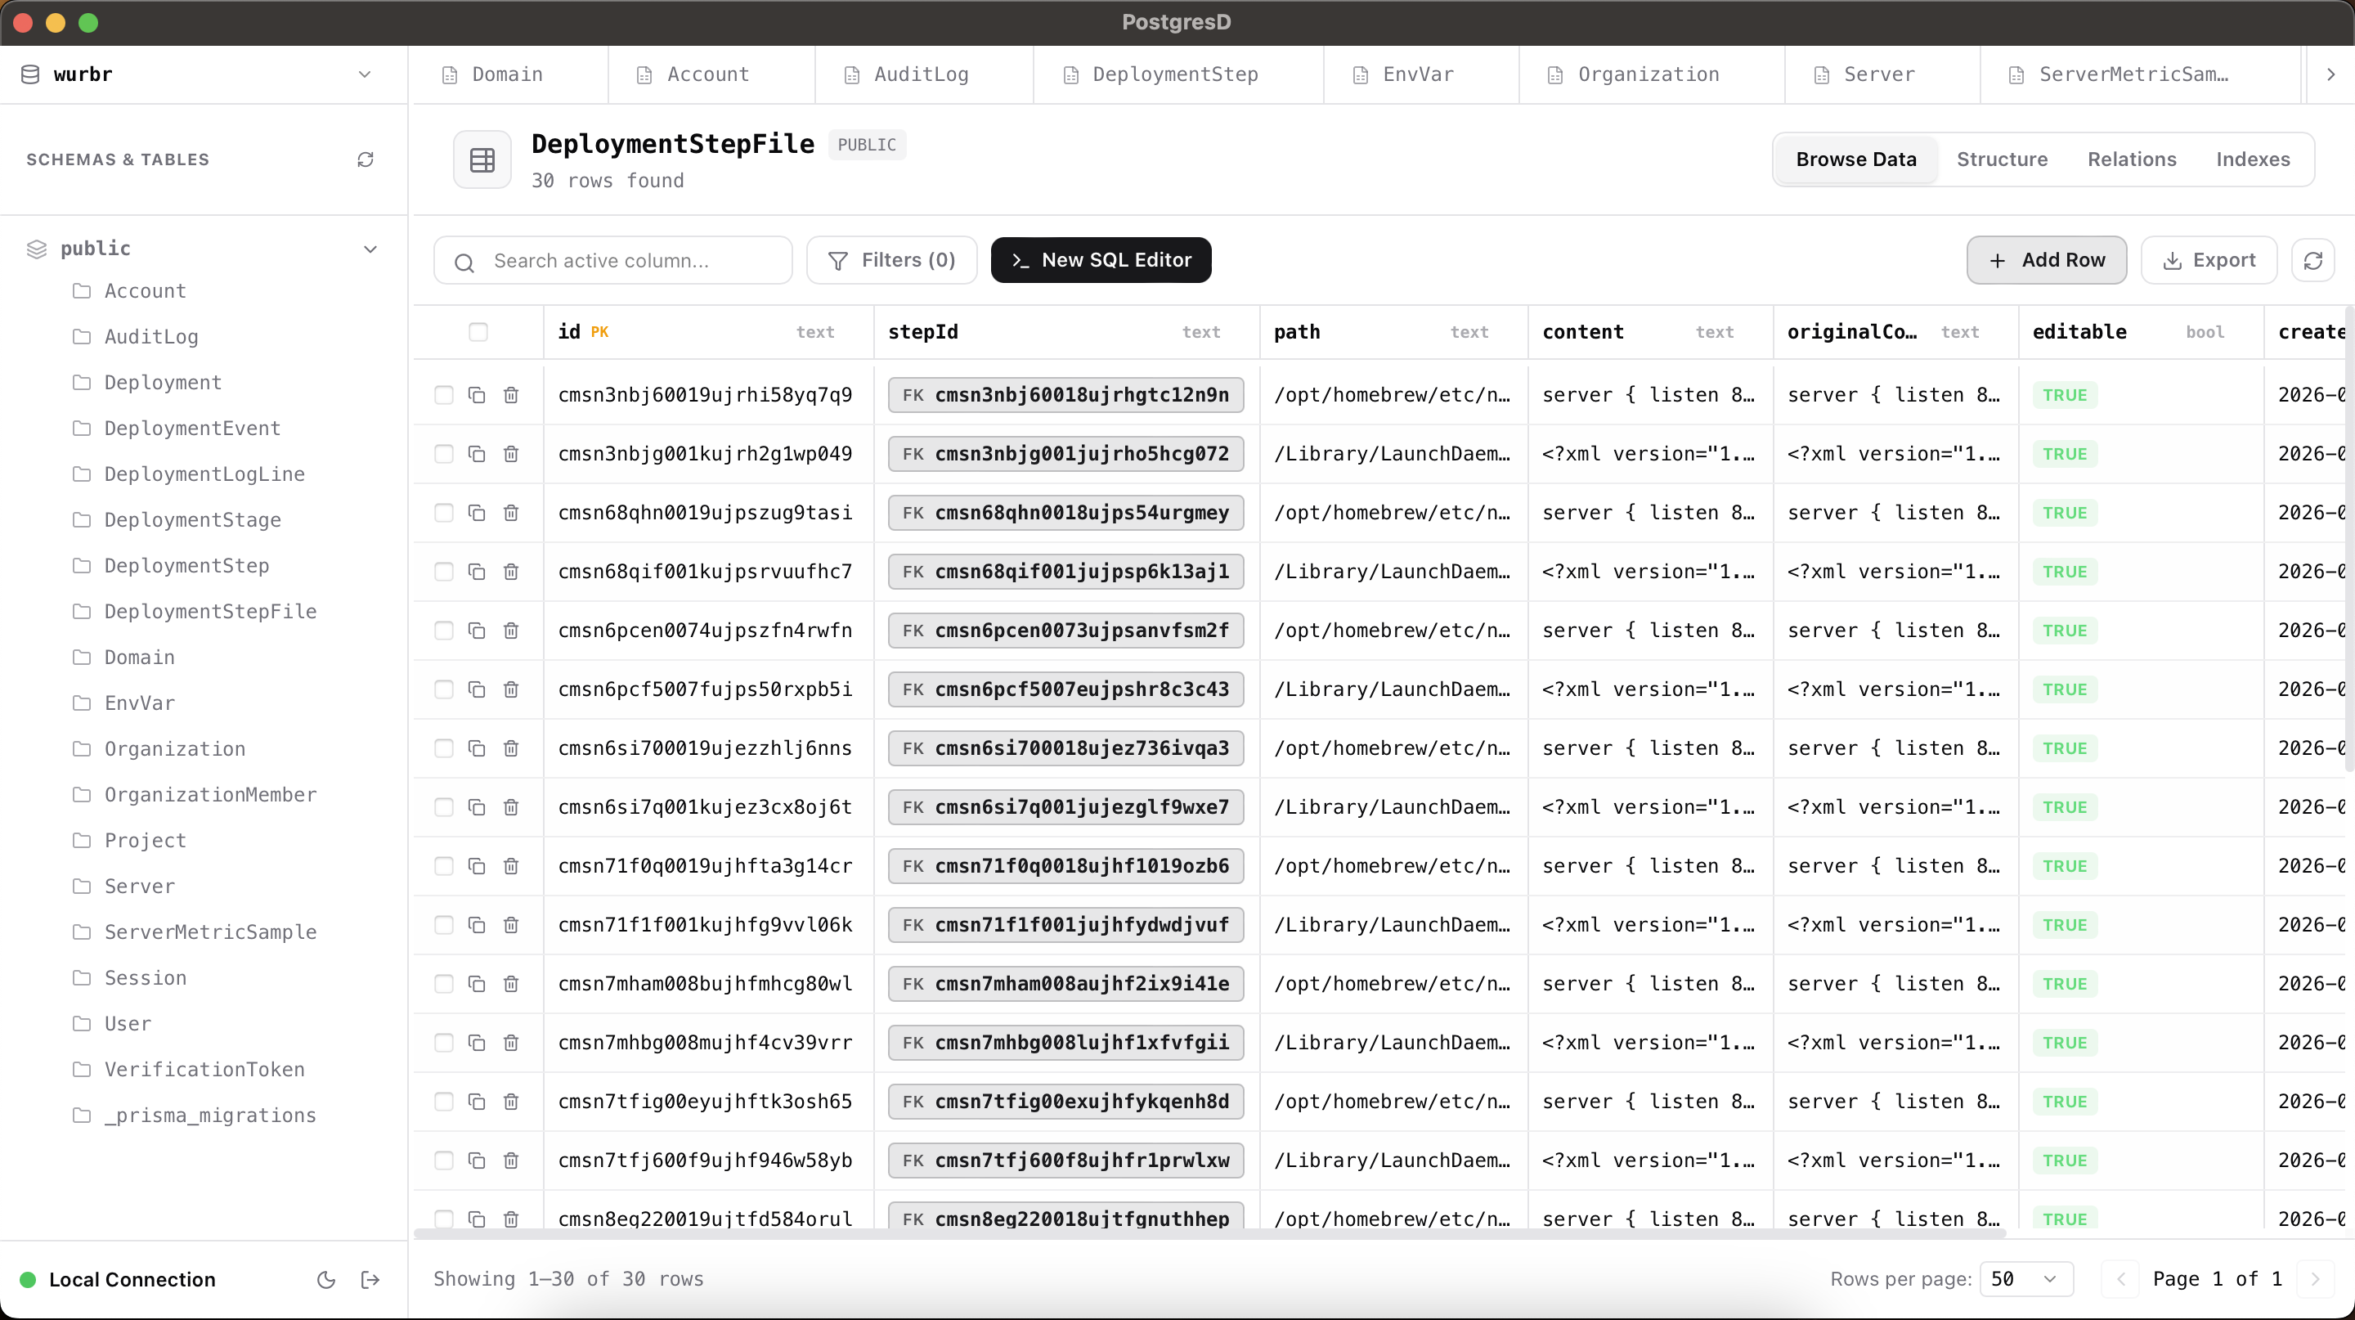Open the Indexes view tab

[2253, 159]
